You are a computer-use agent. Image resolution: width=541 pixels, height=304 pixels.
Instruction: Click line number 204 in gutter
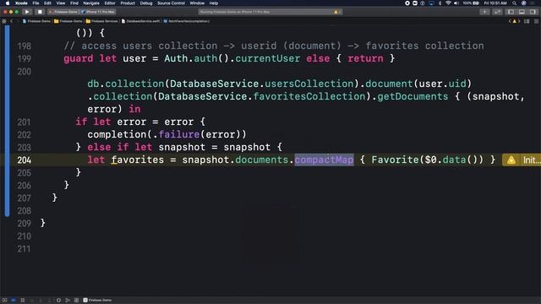tap(25, 160)
